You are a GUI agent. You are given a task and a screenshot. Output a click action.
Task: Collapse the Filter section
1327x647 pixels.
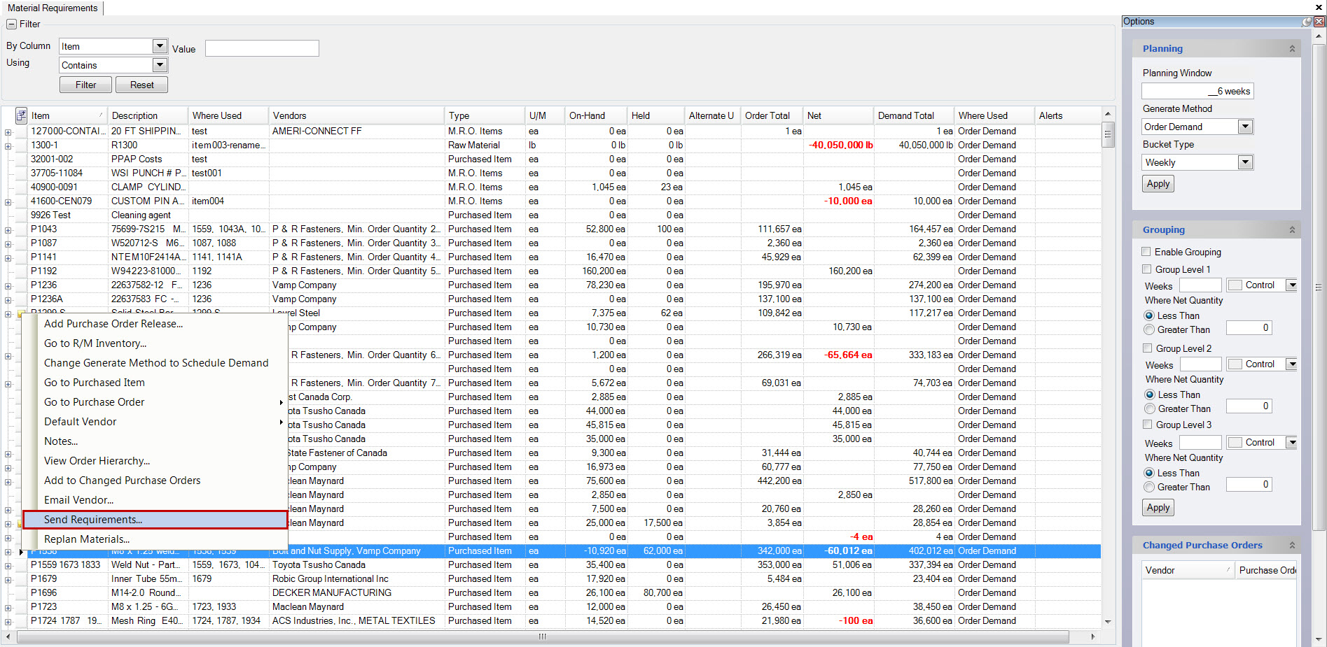click(x=11, y=24)
